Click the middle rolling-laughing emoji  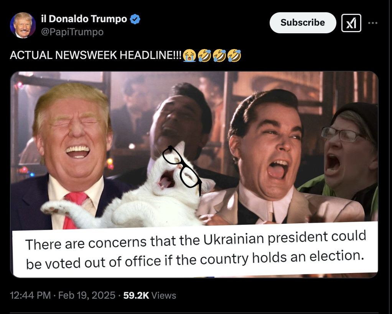click(219, 56)
